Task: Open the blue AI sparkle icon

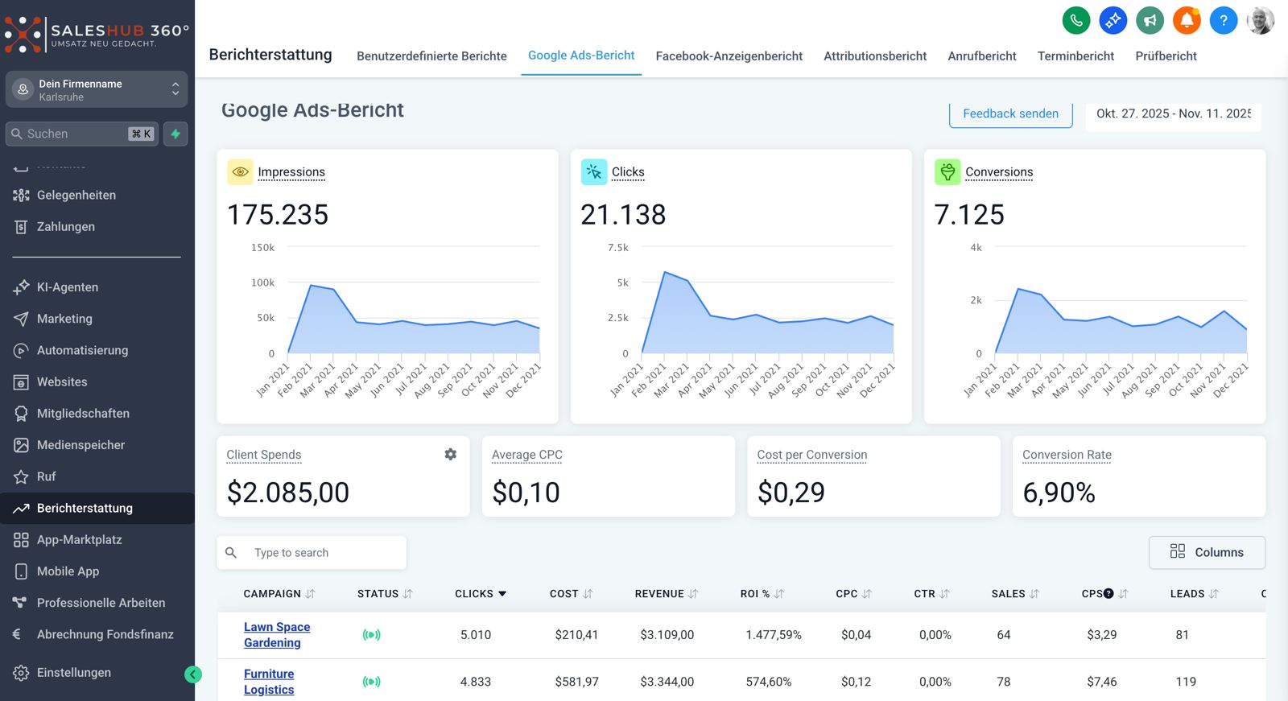Action: click(1113, 20)
